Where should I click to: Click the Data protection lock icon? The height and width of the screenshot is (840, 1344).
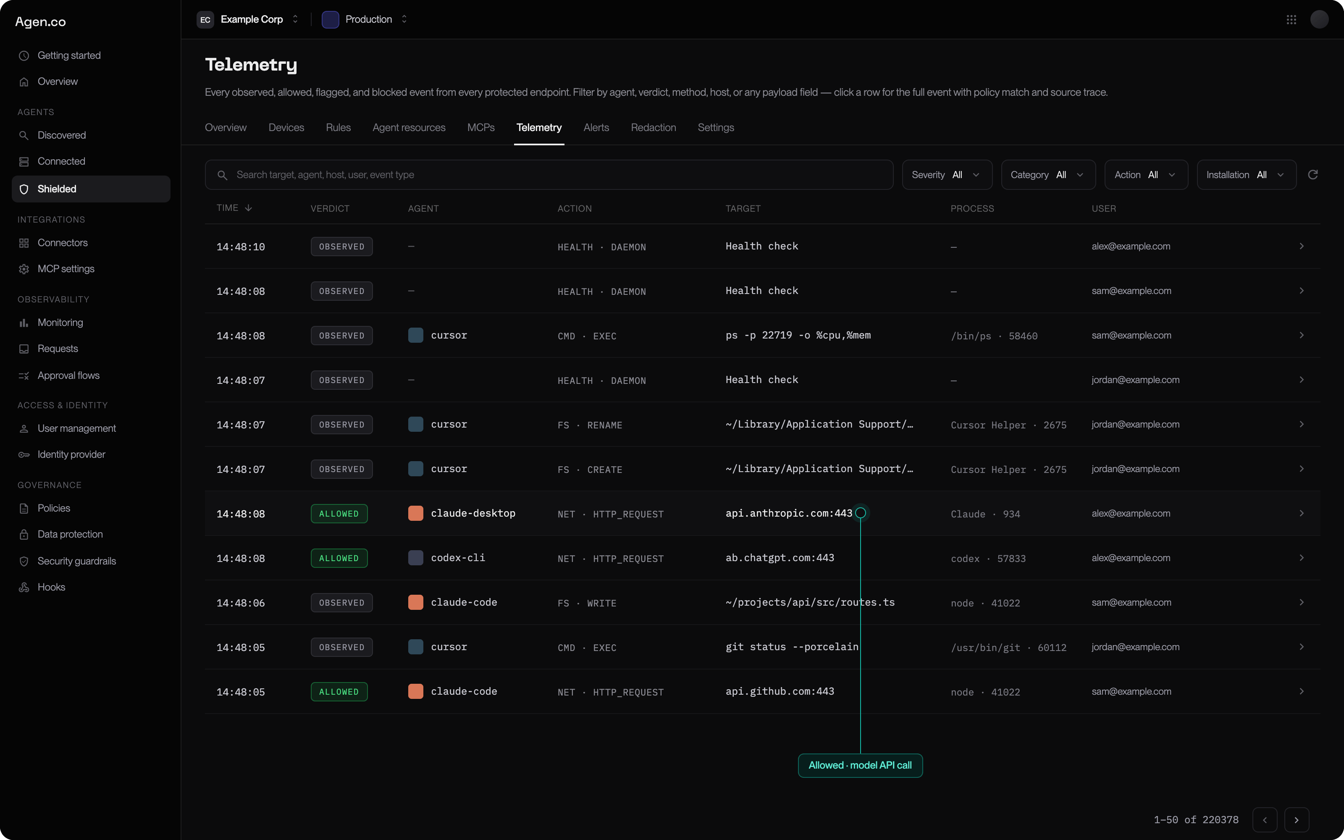click(24, 534)
